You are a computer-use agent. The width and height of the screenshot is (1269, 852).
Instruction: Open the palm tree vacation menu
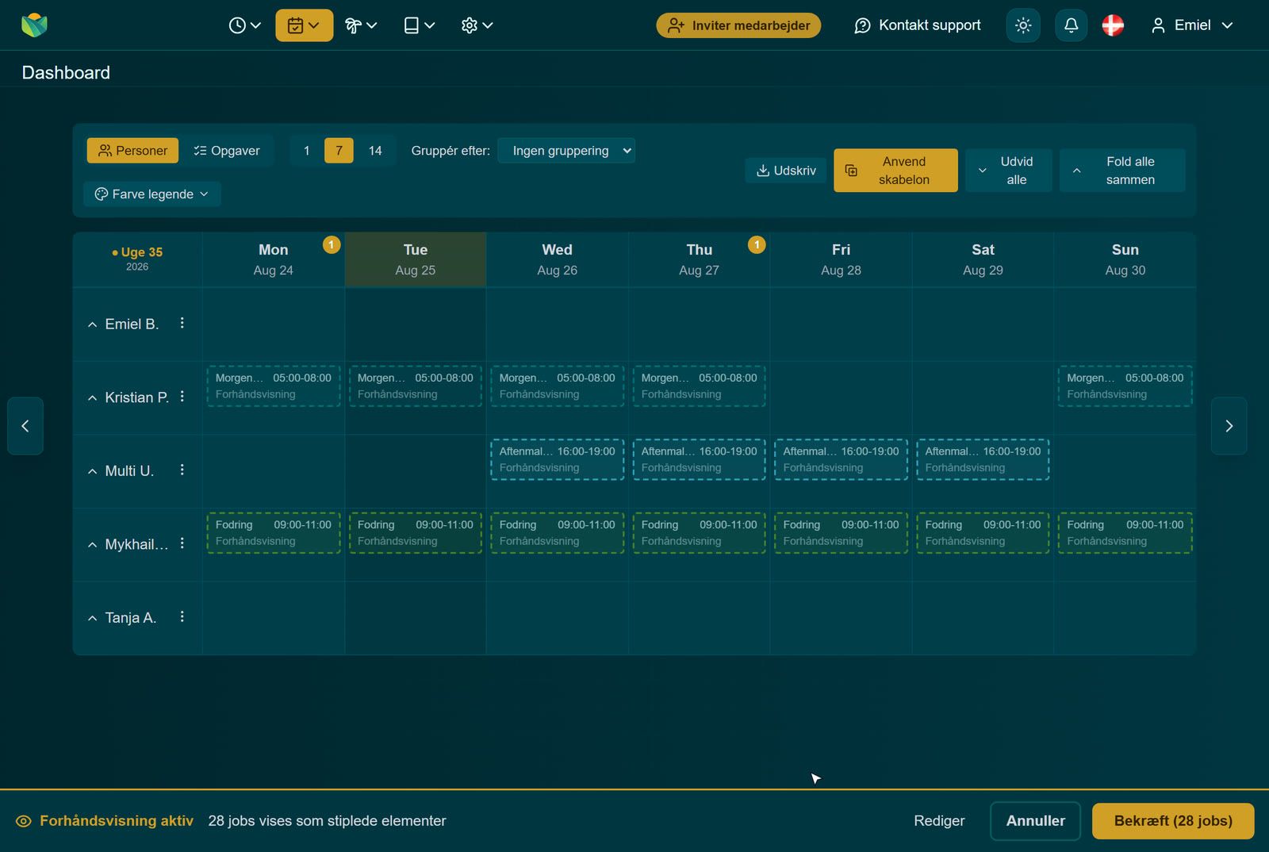(x=361, y=25)
